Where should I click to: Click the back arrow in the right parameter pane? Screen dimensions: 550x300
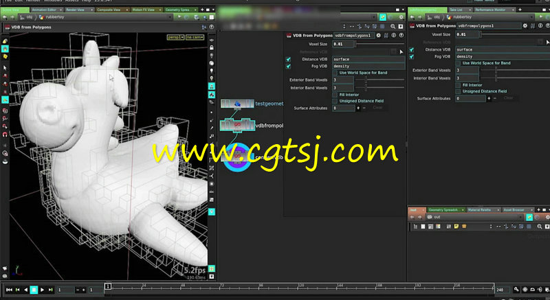coord(413,17)
